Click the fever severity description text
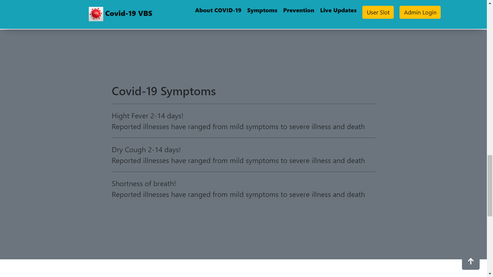The width and height of the screenshot is (493, 277). pos(238,127)
